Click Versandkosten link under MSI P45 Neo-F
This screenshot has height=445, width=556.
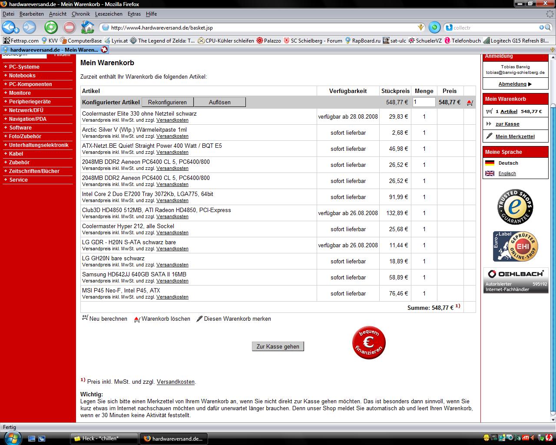tap(172, 297)
